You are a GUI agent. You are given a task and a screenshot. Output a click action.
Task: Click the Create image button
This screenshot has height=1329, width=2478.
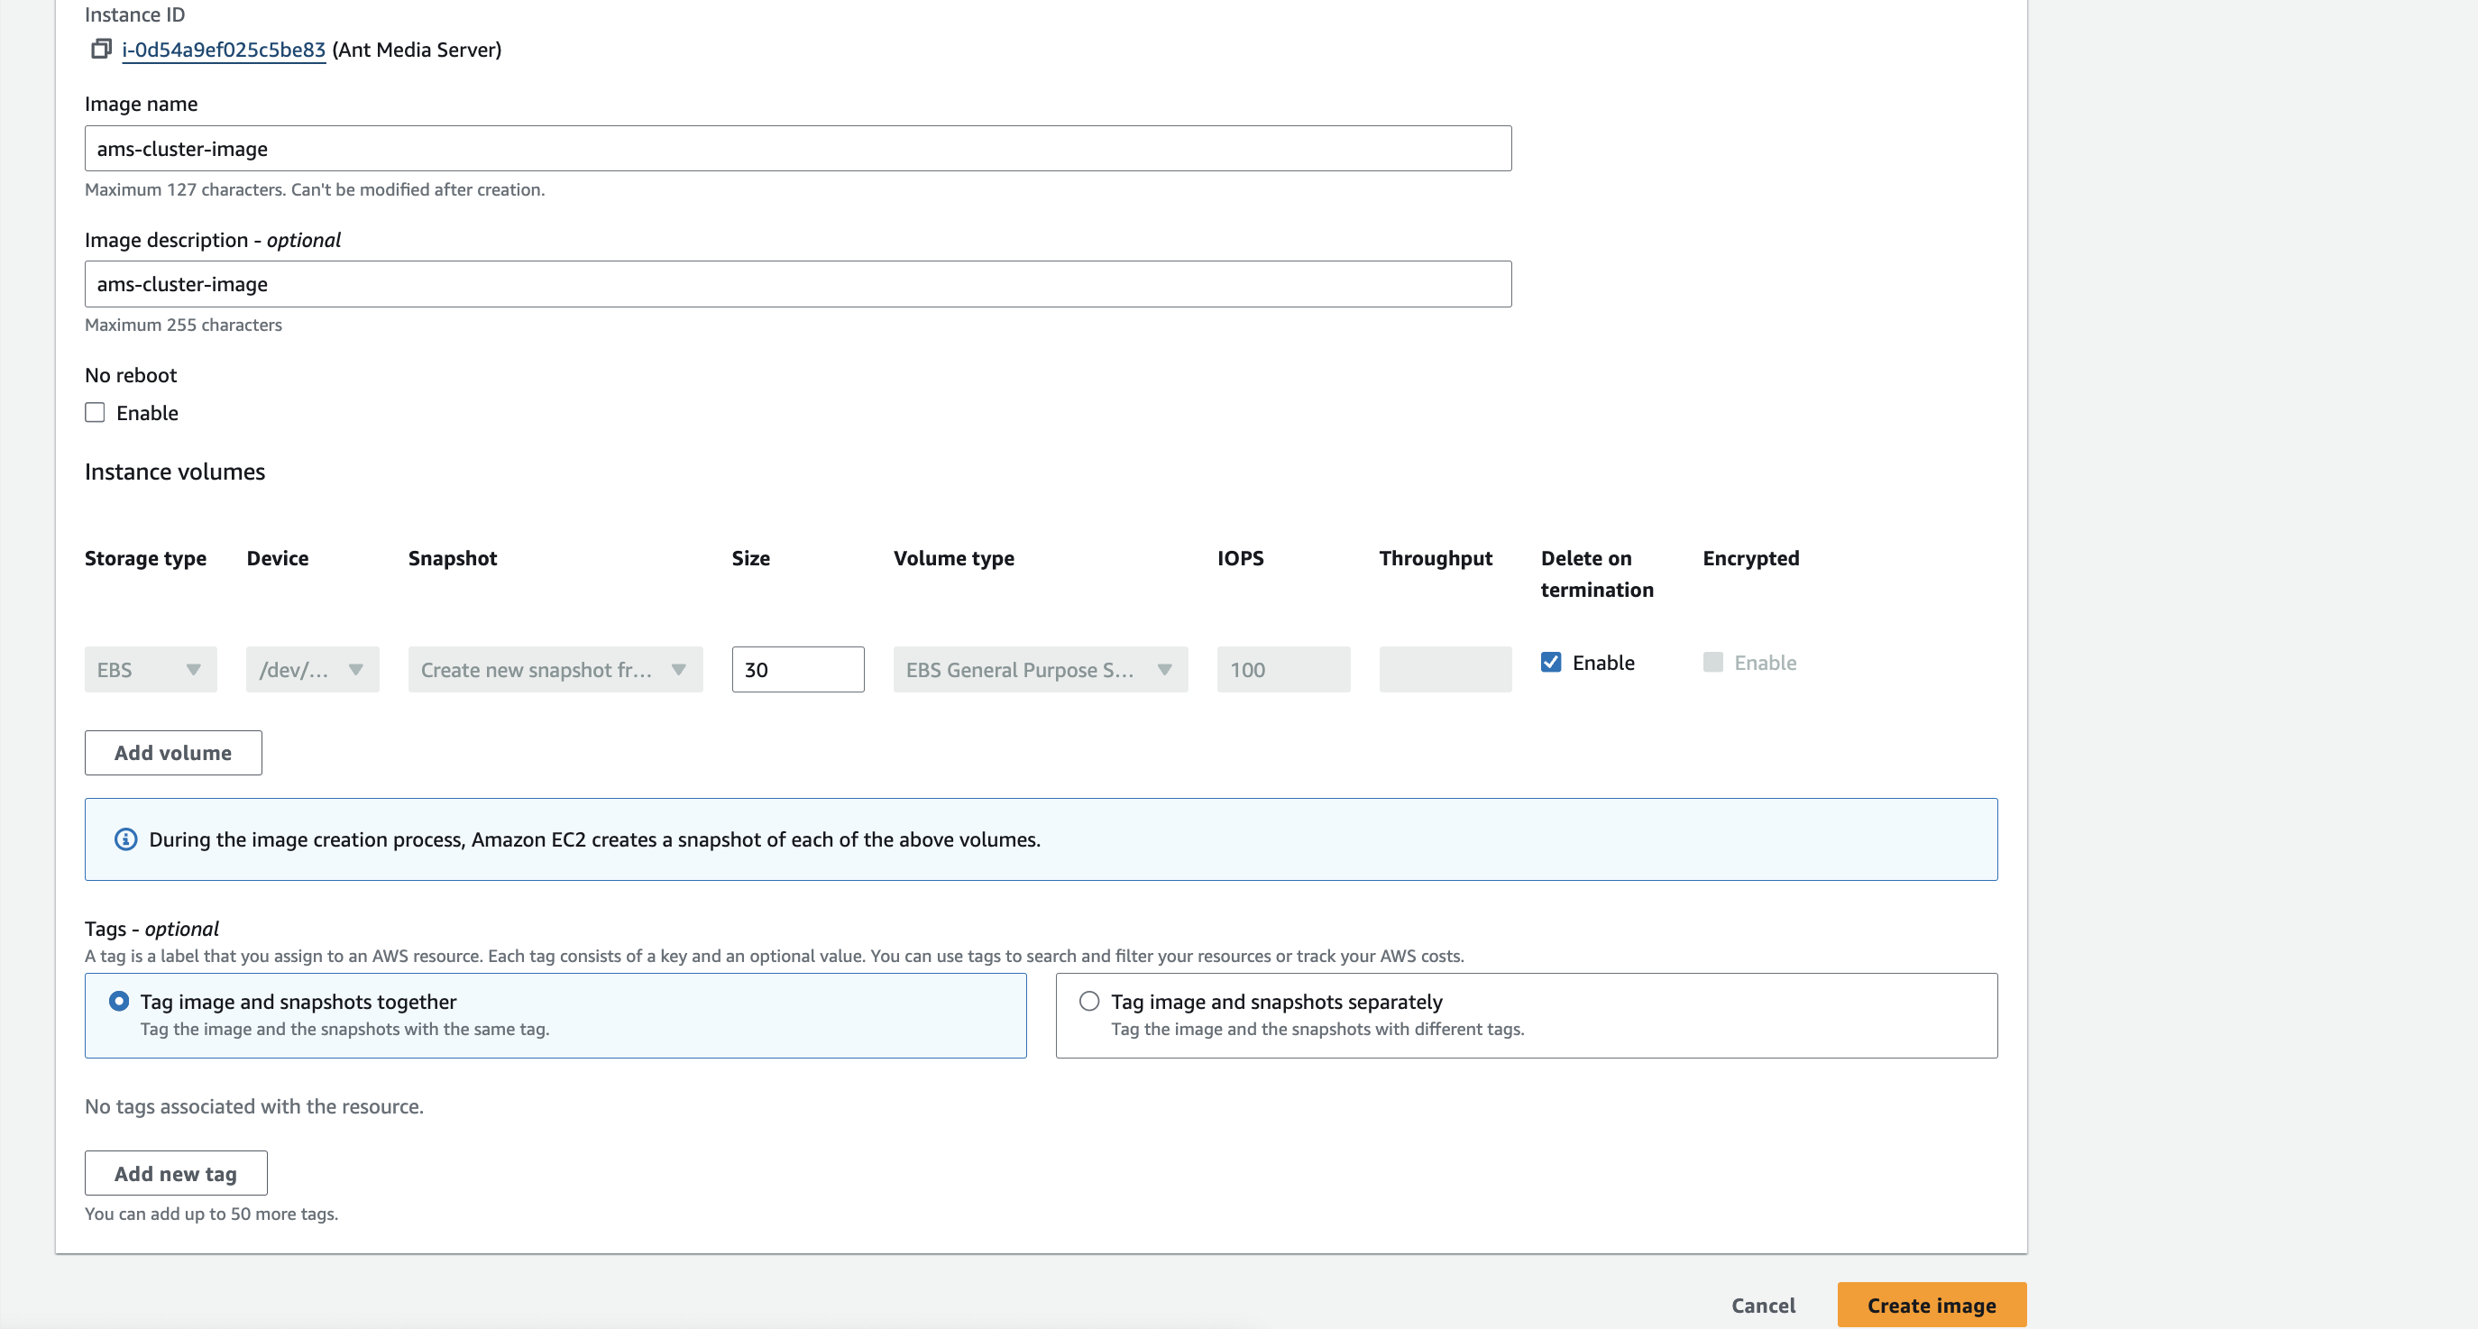click(x=1932, y=1306)
